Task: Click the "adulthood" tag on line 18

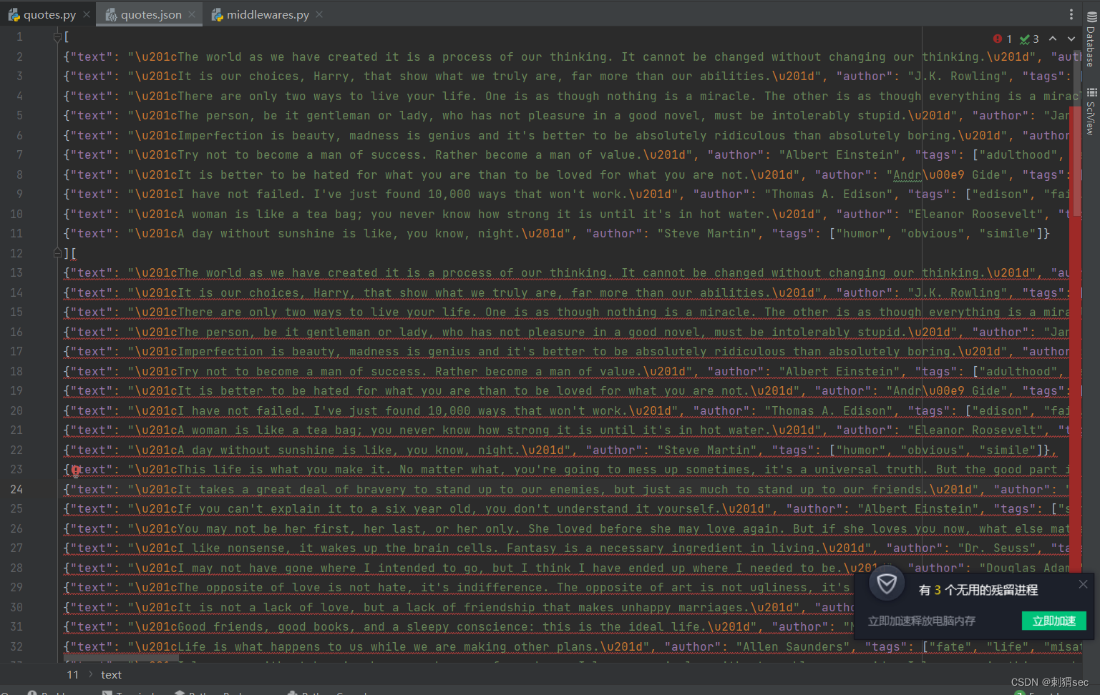Action: tap(1018, 371)
